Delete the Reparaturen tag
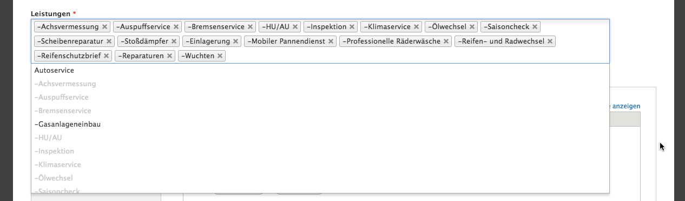Viewport: 685px width, 201px height. click(x=169, y=56)
